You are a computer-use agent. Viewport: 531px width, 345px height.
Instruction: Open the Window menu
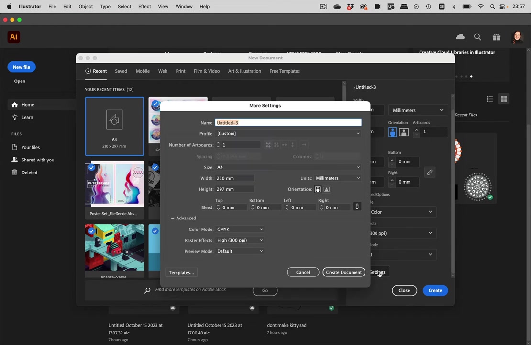click(184, 6)
